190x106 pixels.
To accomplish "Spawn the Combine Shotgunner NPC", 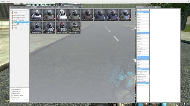I will 87,15.
